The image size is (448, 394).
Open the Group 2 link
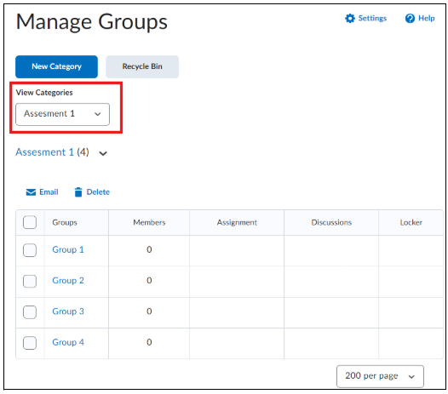tap(68, 280)
